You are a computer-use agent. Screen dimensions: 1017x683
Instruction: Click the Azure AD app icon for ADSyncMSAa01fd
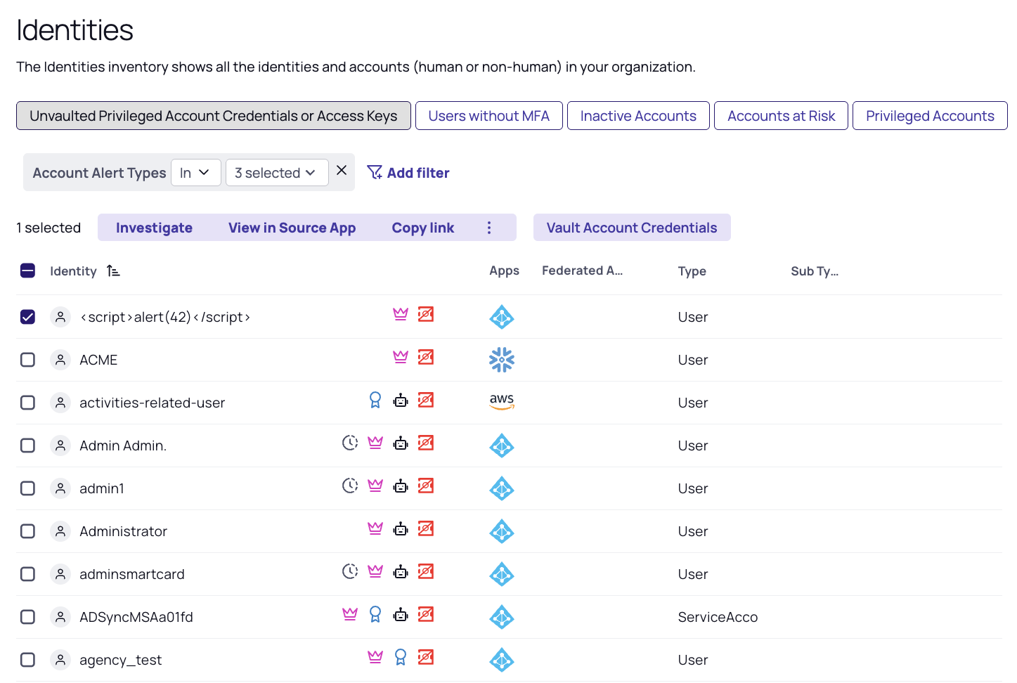click(x=502, y=617)
